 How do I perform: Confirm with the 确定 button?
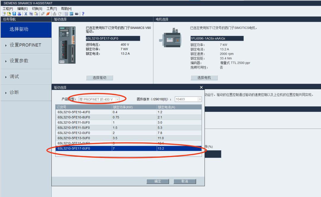tap(158, 182)
